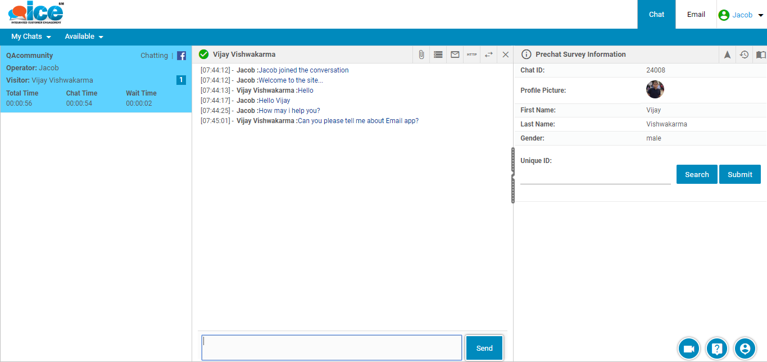Switch to the Email tab
The height and width of the screenshot is (362, 767).
pyautogui.click(x=696, y=15)
